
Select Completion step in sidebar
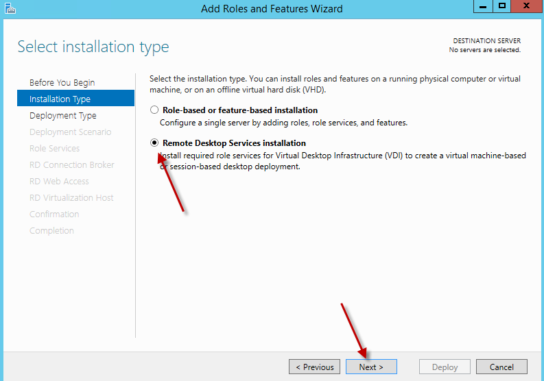click(51, 231)
